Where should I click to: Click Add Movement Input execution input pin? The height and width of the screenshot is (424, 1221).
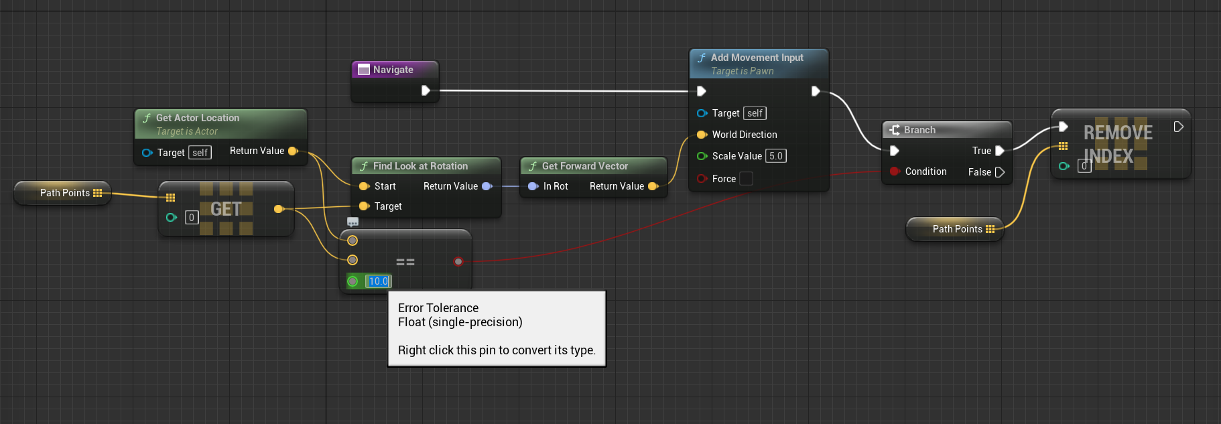tap(701, 91)
